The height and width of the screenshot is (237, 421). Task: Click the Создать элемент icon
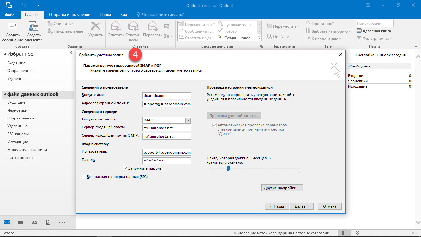click(x=34, y=26)
